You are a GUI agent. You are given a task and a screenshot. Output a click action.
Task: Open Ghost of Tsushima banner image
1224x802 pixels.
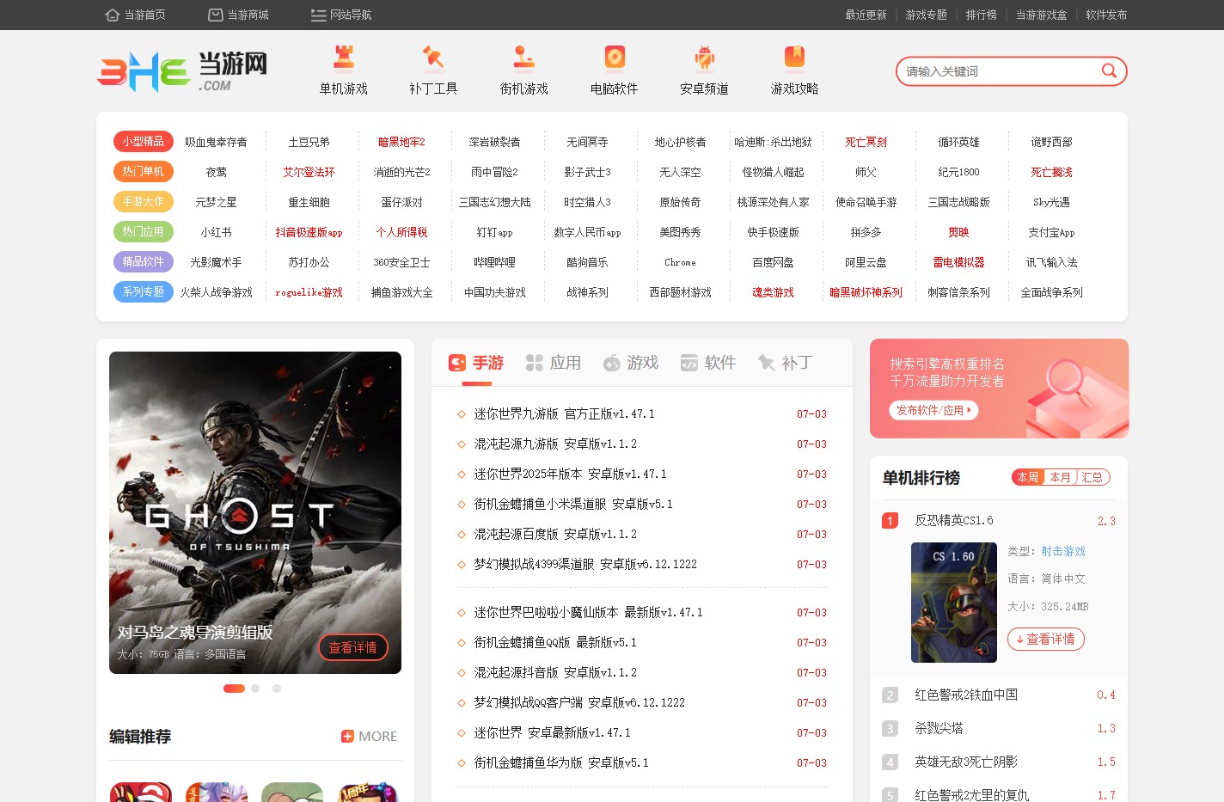(255, 512)
